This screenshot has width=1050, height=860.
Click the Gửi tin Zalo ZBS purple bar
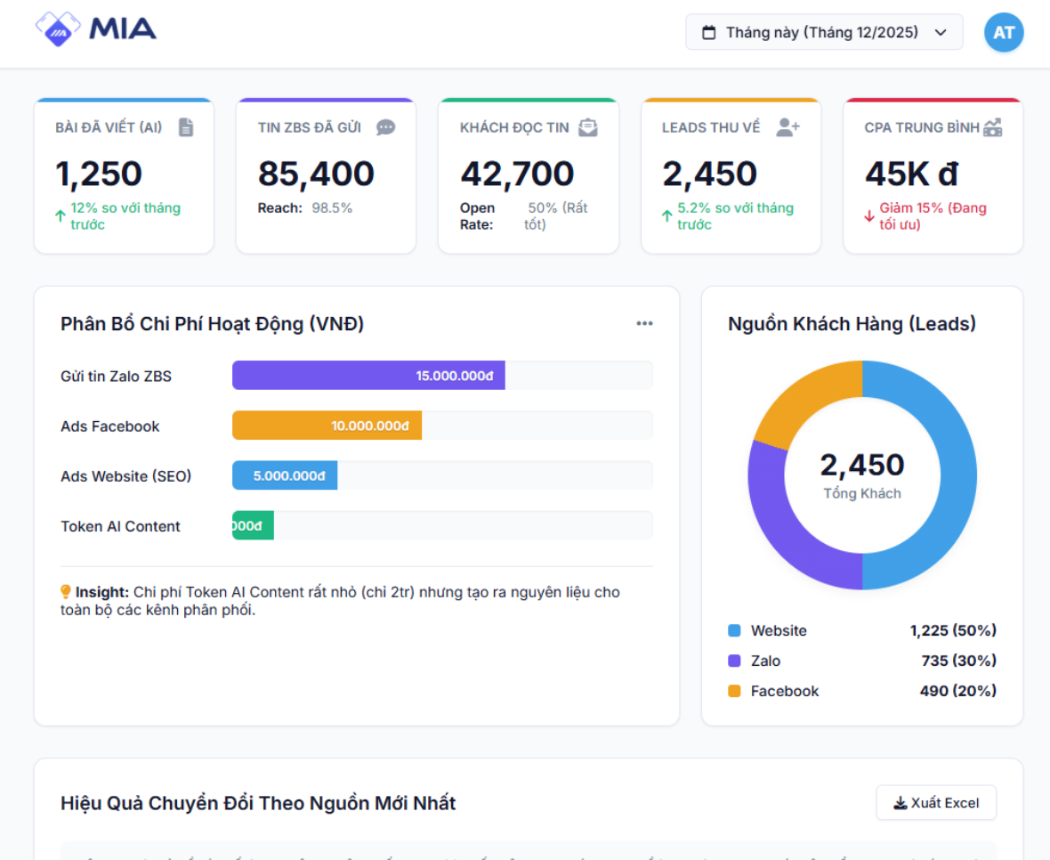[x=368, y=375]
